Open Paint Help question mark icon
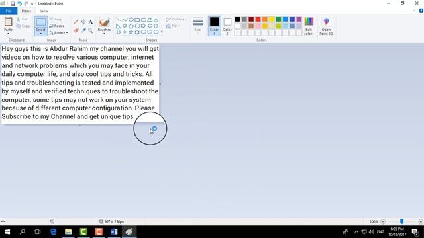 pyautogui.click(x=421, y=11)
